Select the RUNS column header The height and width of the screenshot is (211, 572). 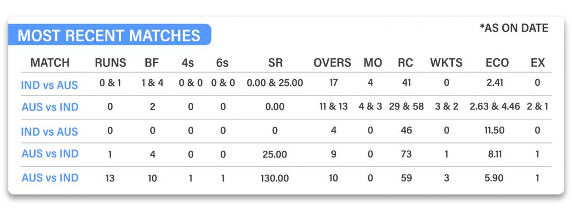(x=110, y=63)
